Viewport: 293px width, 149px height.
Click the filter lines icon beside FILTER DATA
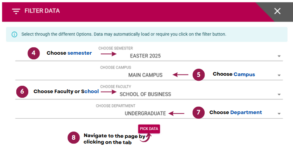coord(16,11)
